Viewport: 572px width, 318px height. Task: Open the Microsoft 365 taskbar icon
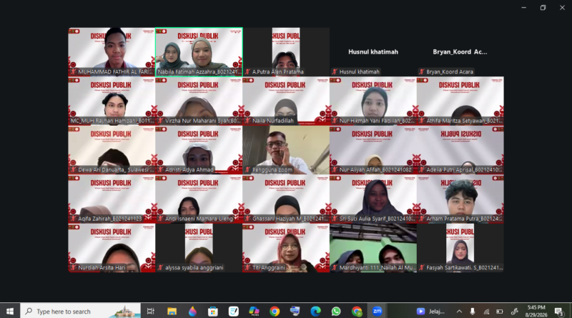[x=254, y=312]
